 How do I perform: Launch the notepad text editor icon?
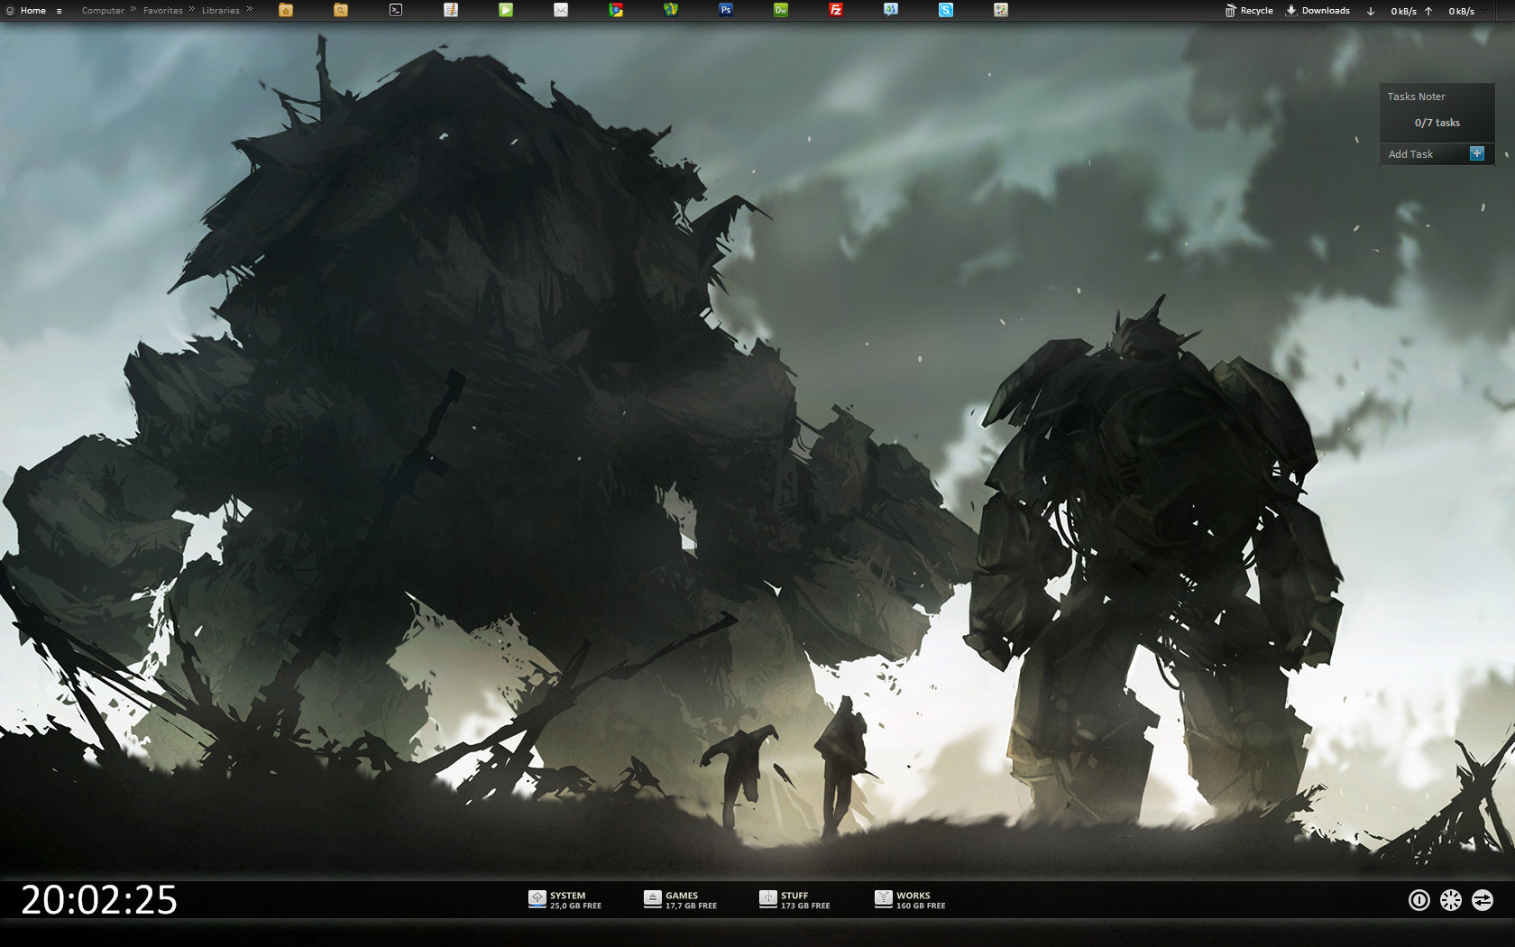[x=451, y=10]
